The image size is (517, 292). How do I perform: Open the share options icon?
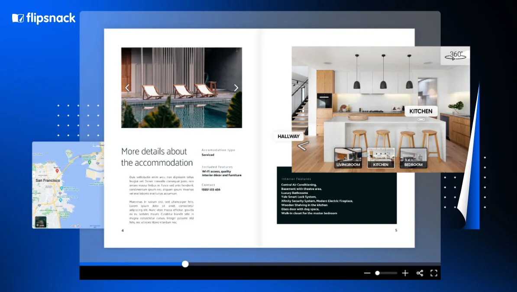(x=419, y=273)
